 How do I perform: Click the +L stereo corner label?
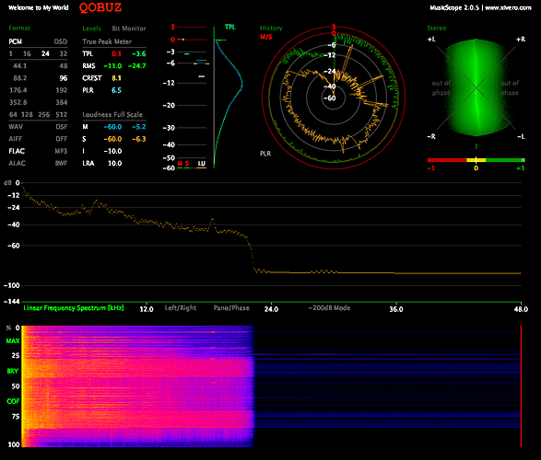tap(431, 40)
